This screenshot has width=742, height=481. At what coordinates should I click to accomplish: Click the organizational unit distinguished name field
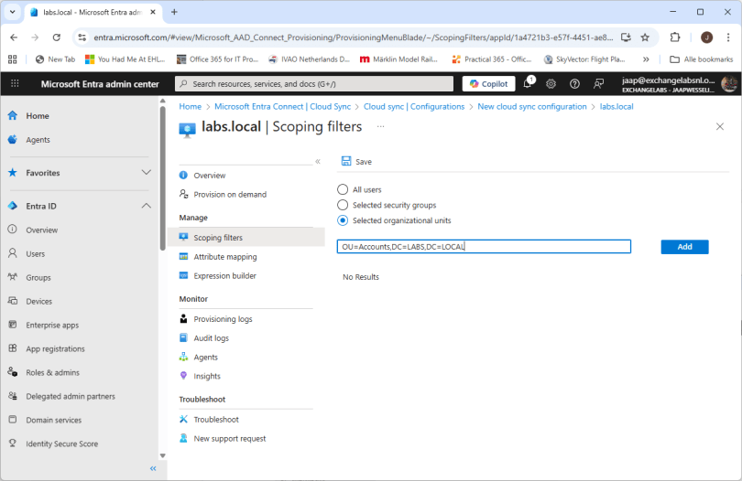tap(484, 247)
